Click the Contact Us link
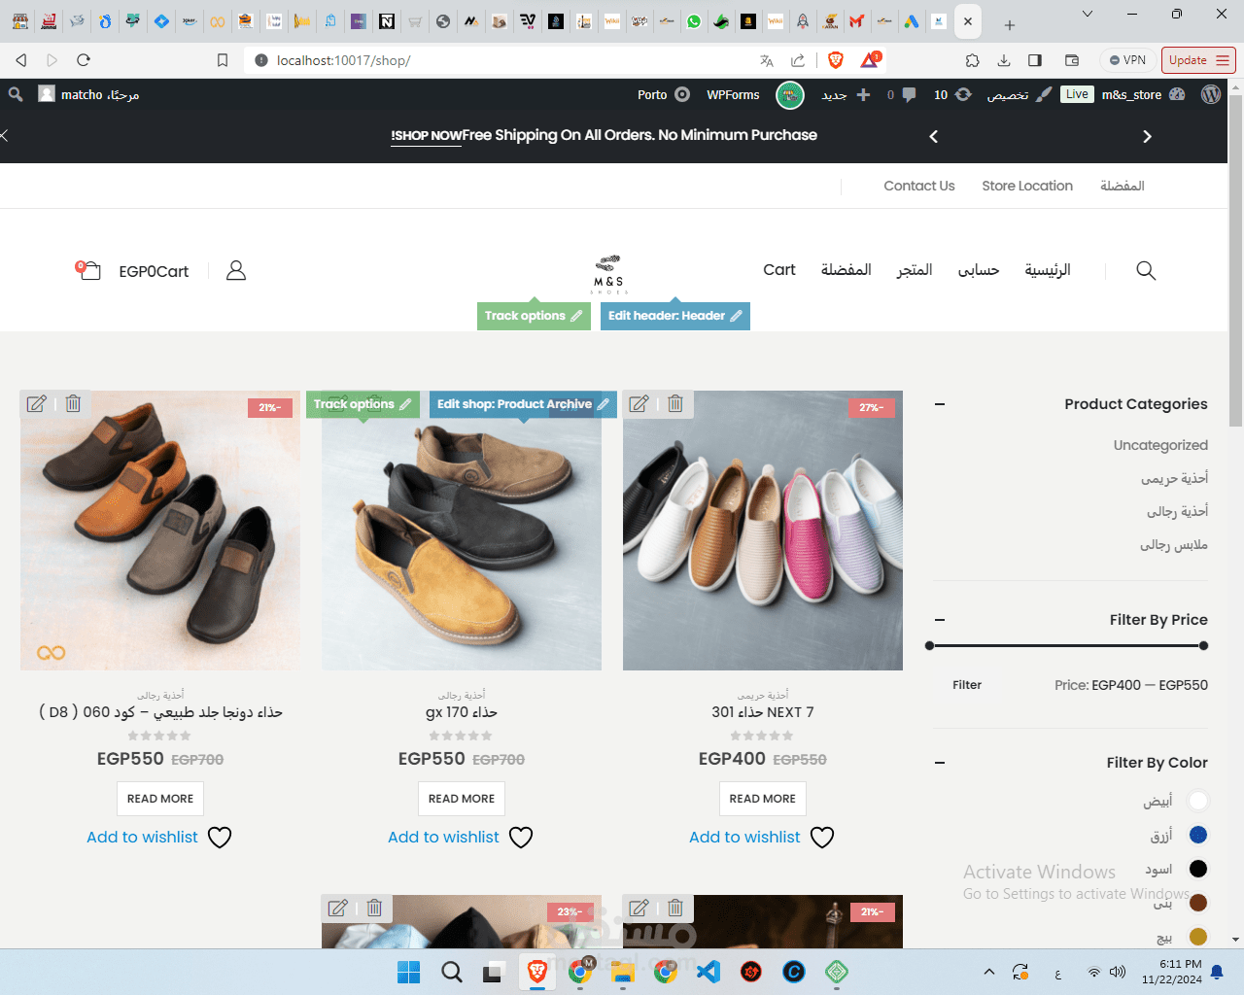This screenshot has width=1244, height=995. pyautogui.click(x=918, y=185)
